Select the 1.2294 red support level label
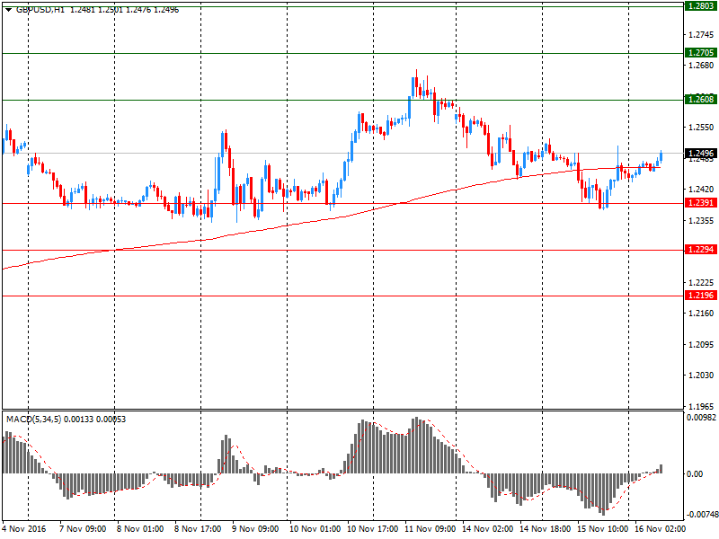The width and height of the screenshot is (719, 539). click(x=701, y=250)
